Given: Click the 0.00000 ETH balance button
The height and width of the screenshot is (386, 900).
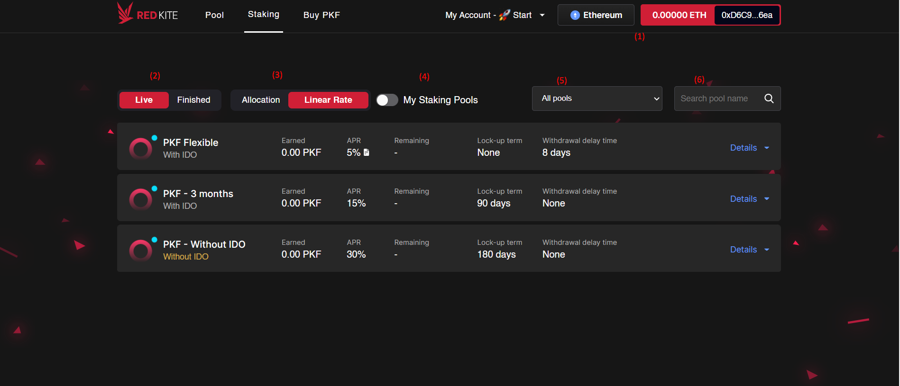Looking at the screenshot, I should [679, 15].
